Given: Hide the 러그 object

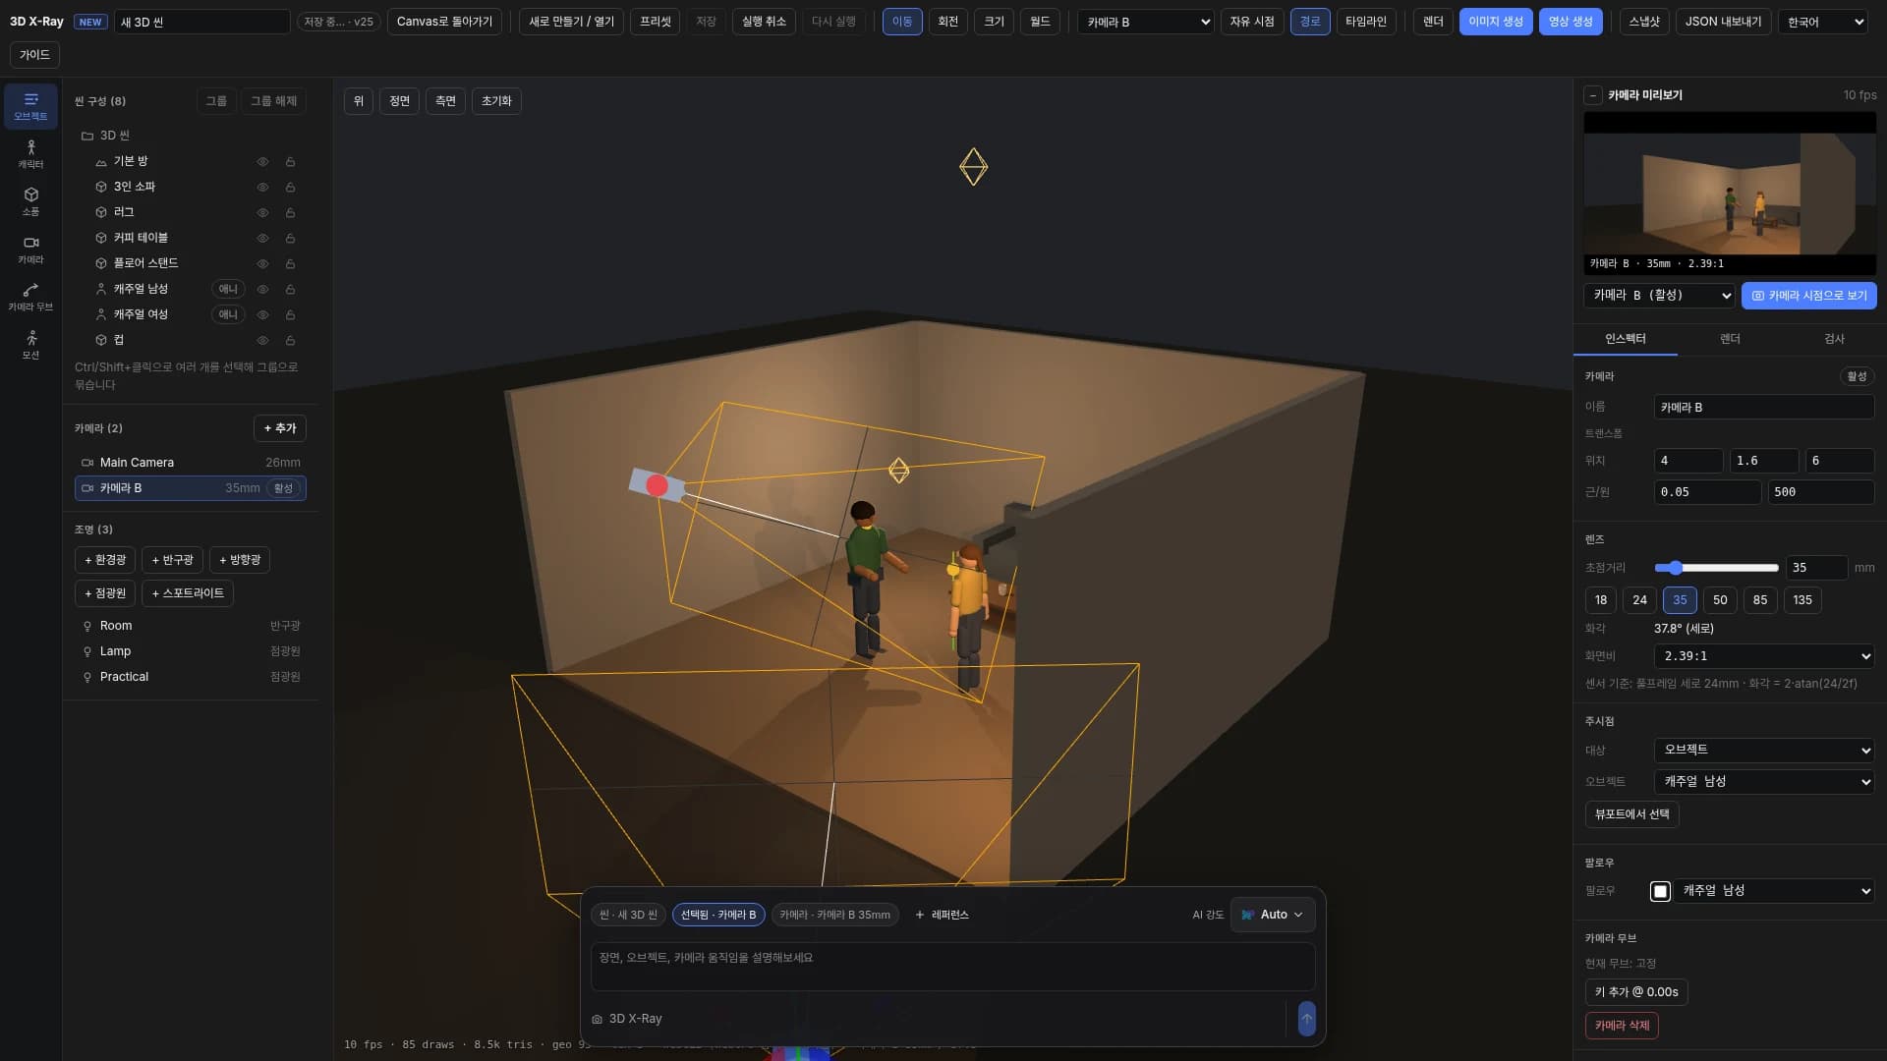Looking at the screenshot, I should [x=262, y=212].
